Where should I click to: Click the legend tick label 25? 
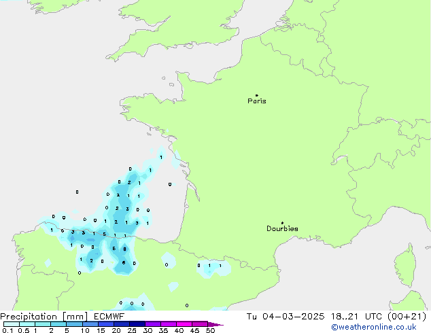(x=132, y=330)
